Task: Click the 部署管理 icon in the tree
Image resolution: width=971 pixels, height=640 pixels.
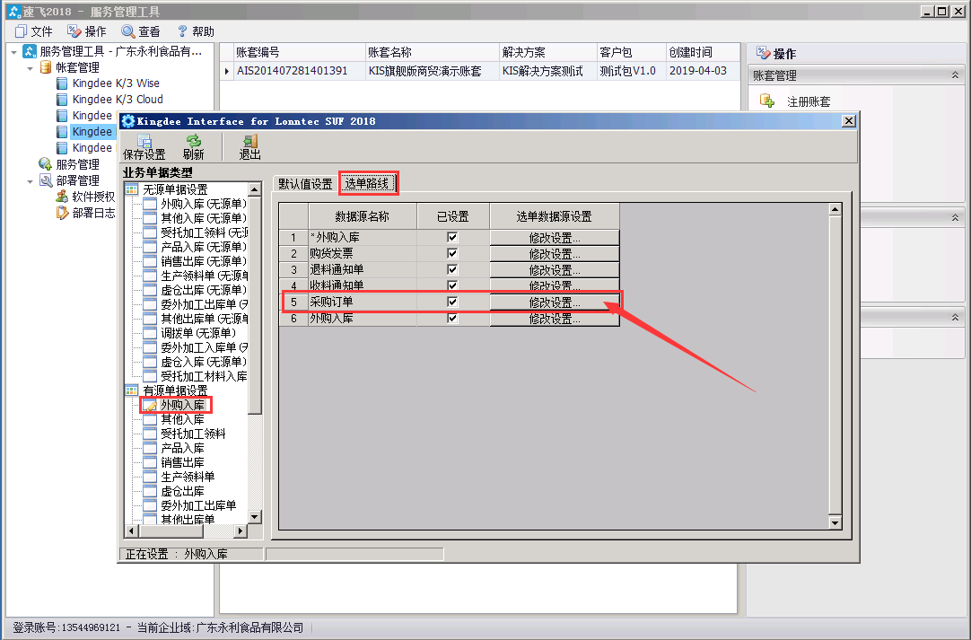Action: point(45,180)
